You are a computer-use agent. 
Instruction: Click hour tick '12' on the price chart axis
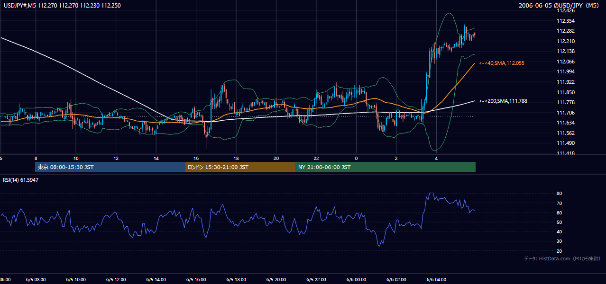coord(116,158)
